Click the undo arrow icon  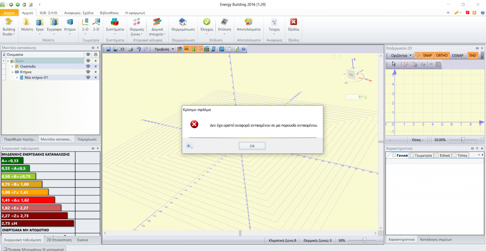click(x=139, y=49)
